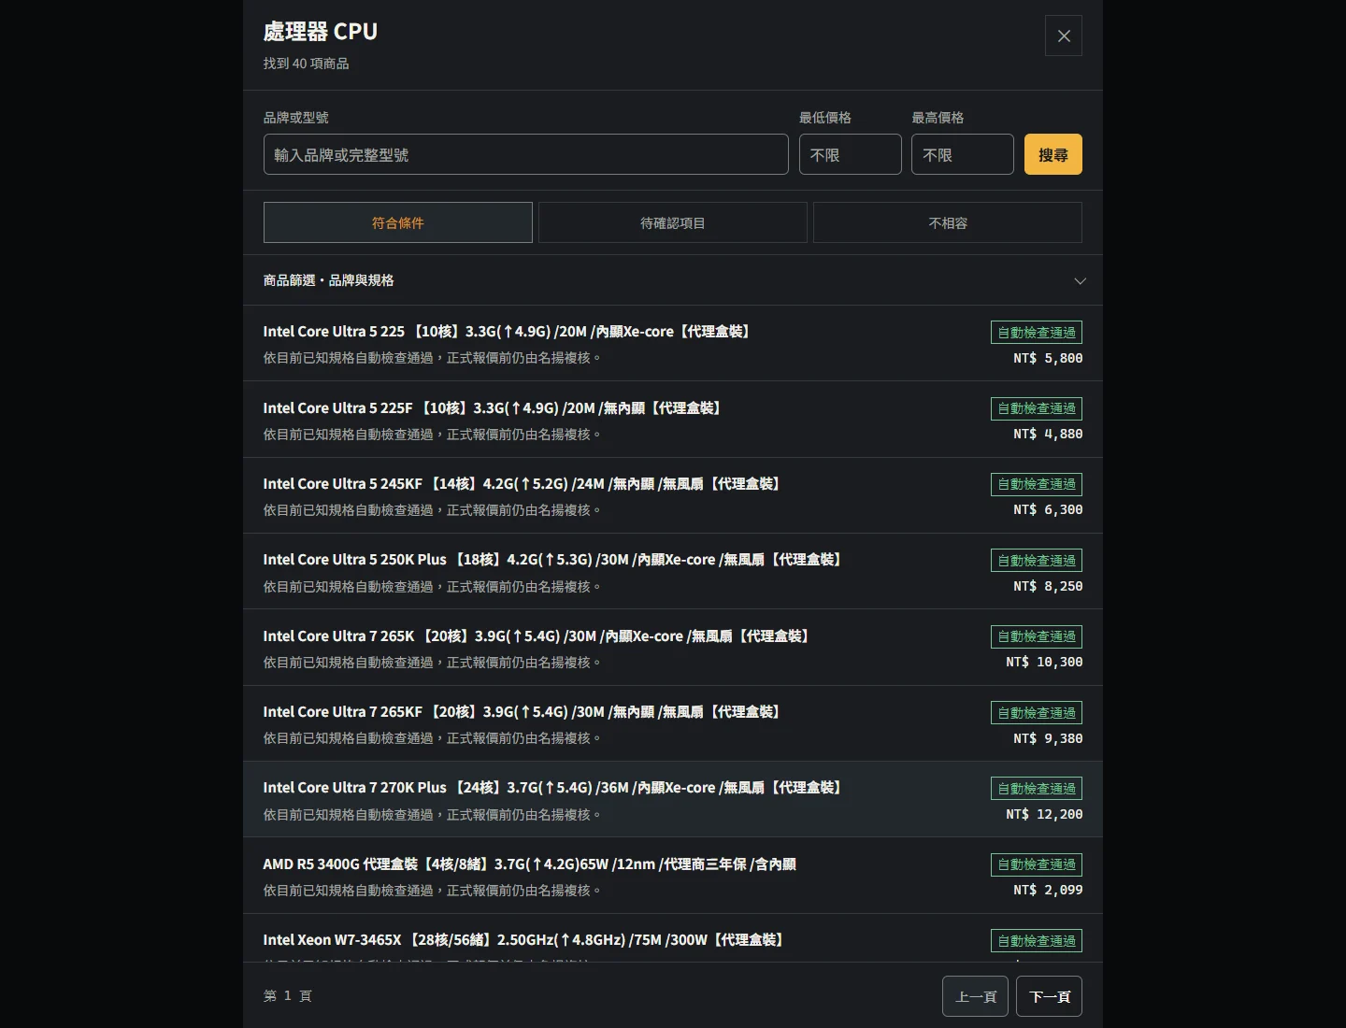Click 自動檢查通過 badge on AMD R5 3400G
Screen dimensions: 1346x1028
point(1037,864)
